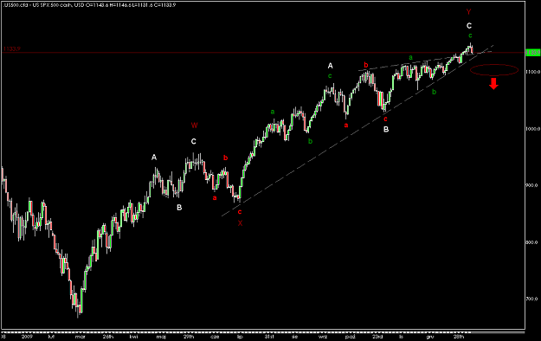Select the red Y wave label
This screenshot has height=341, width=541.
[468, 12]
